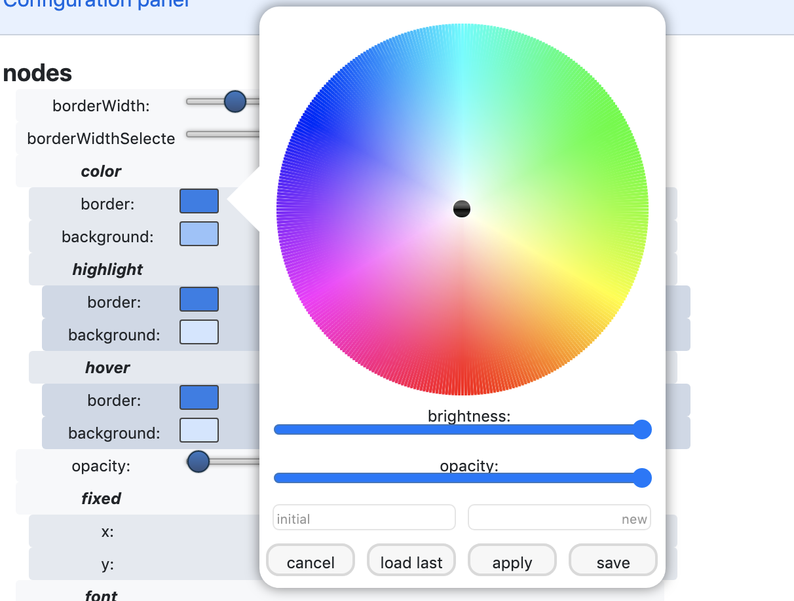
Task: Click the borderWidth slider handle
Action: [235, 101]
